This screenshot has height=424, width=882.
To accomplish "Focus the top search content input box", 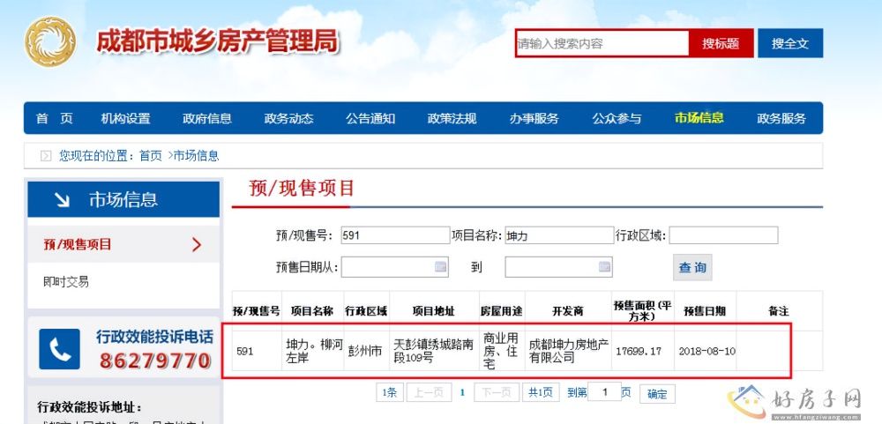I will (602, 43).
